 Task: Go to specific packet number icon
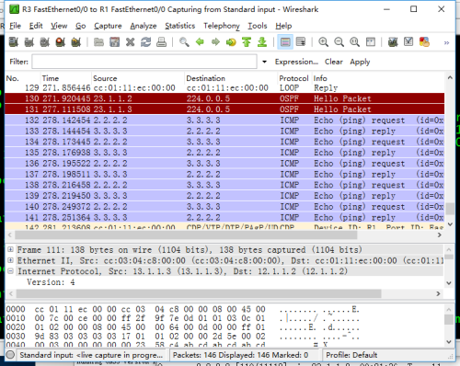pos(231,42)
